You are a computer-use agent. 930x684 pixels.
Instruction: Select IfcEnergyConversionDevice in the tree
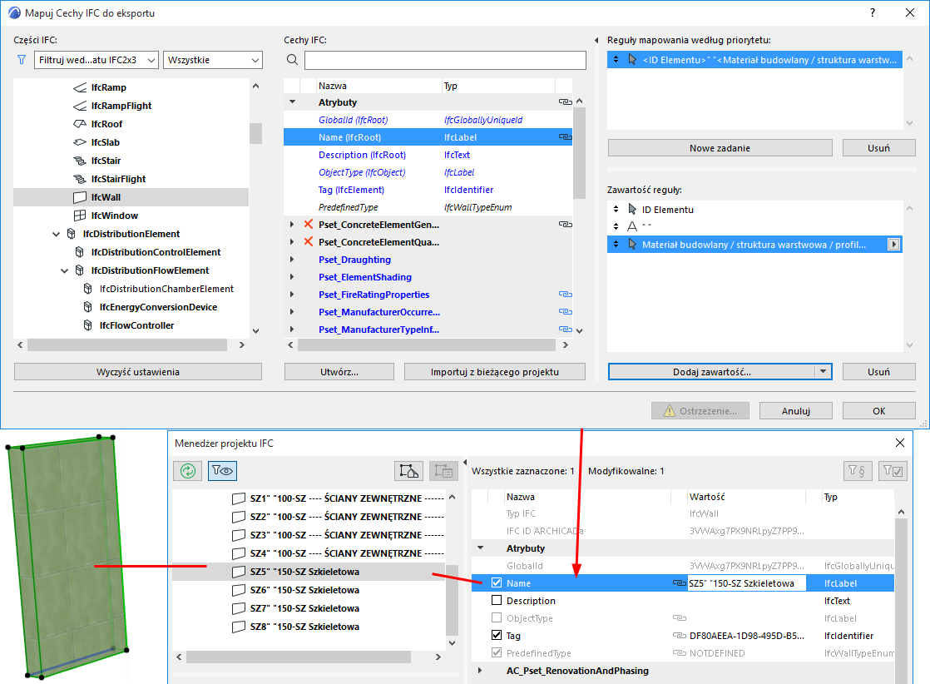pos(158,307)
